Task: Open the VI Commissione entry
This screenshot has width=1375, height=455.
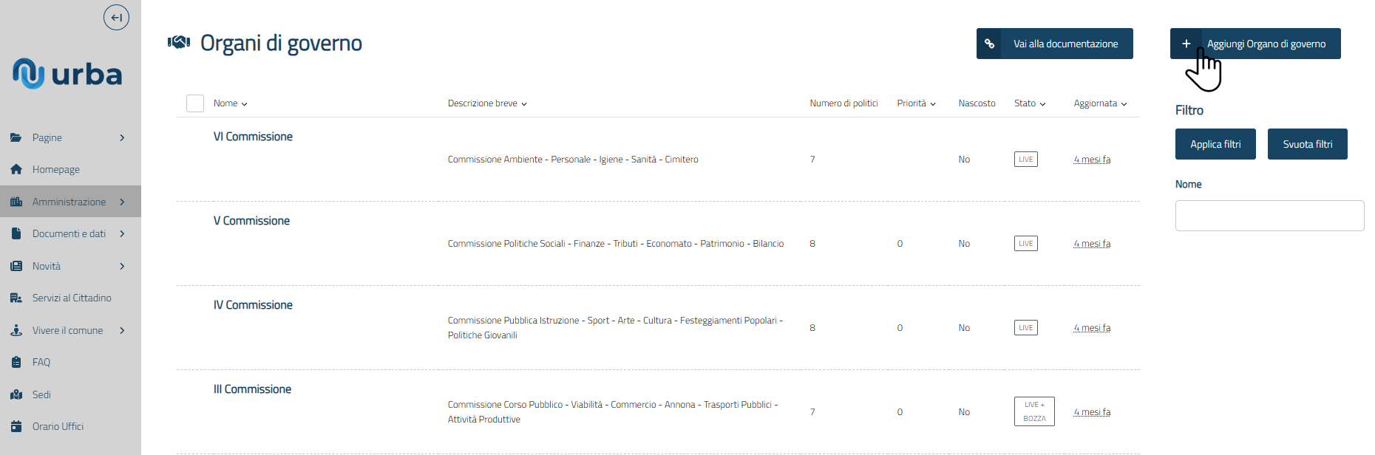Action: point(253,137)
